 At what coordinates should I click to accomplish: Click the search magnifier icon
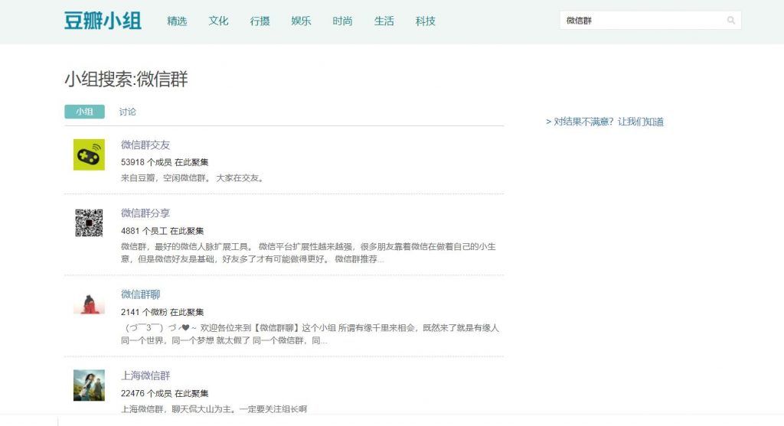[x=731, y=21]
